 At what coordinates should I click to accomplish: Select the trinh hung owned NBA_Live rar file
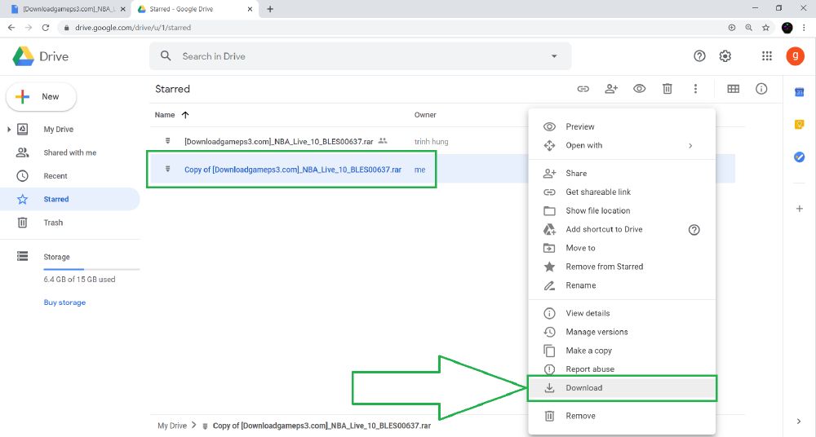[x=278, y=142]
